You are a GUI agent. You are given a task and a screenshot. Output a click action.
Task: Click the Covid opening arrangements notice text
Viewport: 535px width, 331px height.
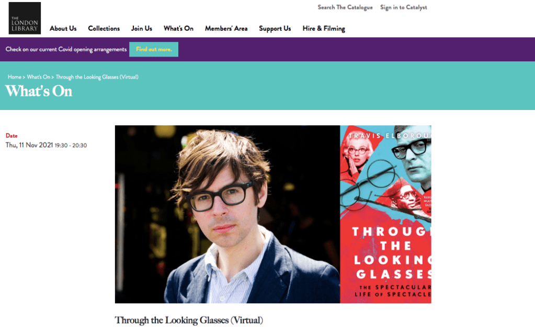66,50
